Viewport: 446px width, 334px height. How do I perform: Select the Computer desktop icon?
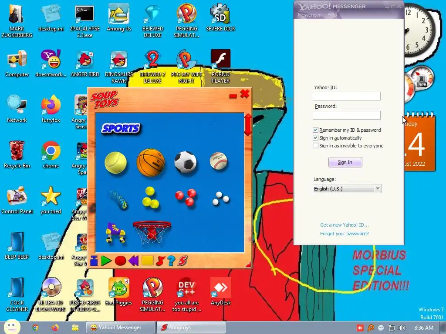pos(17,63)
